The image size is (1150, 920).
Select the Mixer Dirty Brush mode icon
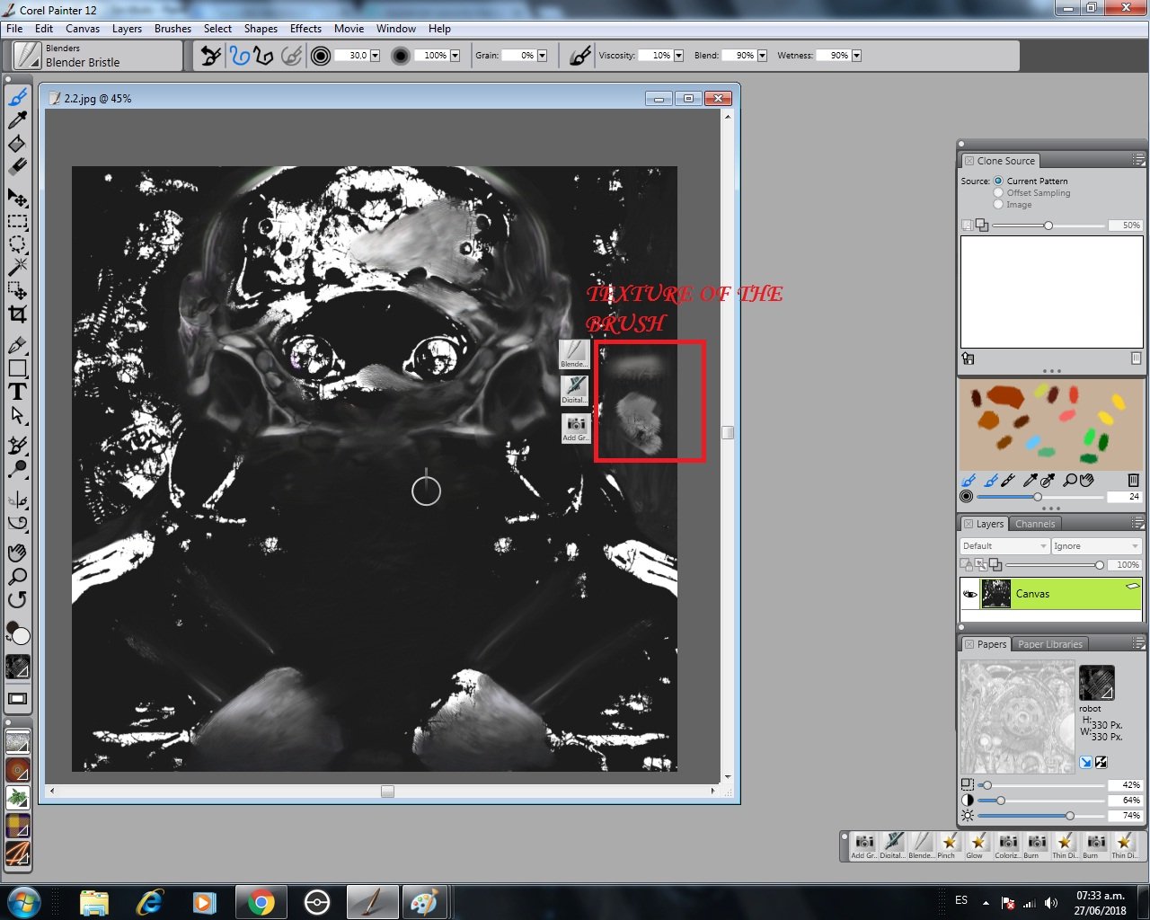click(x=969, y=481)
